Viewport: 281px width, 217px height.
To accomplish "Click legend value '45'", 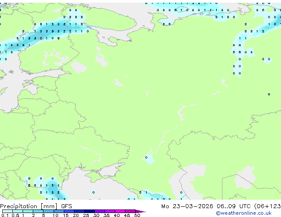I will pos(127,215).
